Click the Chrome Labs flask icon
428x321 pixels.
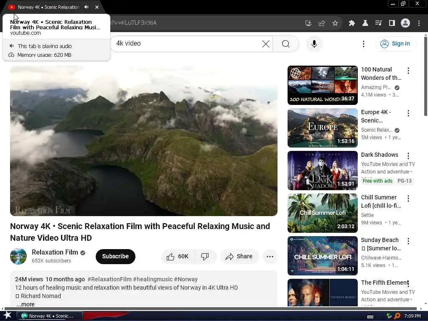tap(365, 23)
